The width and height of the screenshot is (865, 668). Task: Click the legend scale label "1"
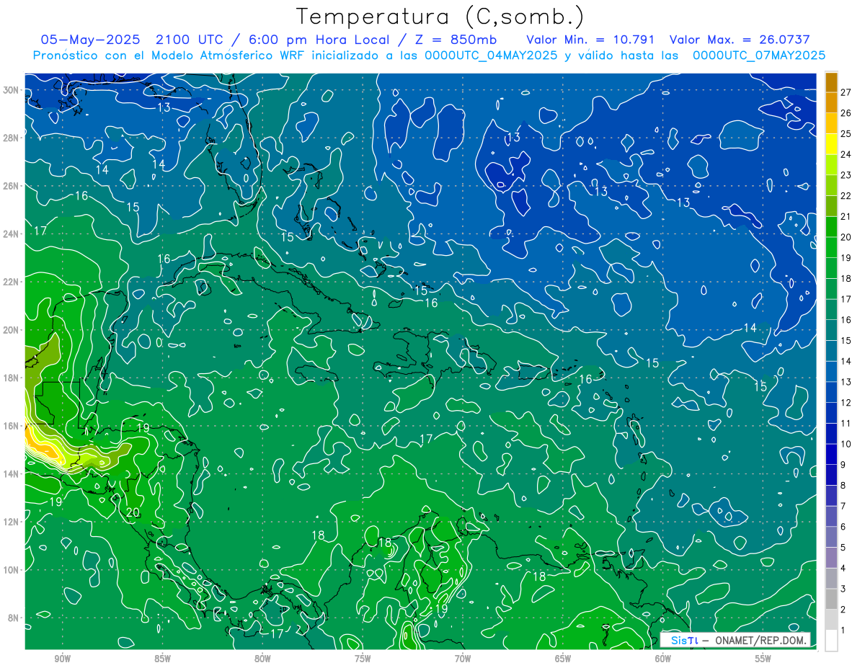(x=843, y=631)
